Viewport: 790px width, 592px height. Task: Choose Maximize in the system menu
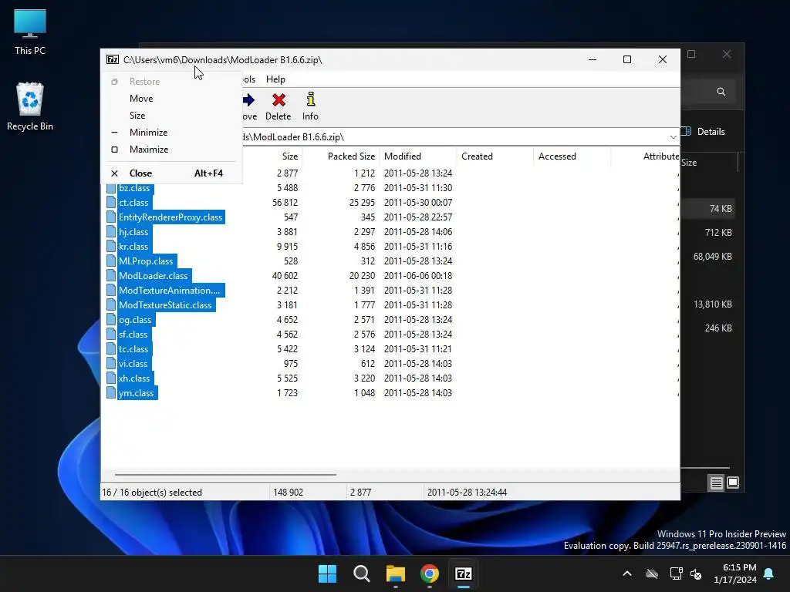tap(172, 150)
